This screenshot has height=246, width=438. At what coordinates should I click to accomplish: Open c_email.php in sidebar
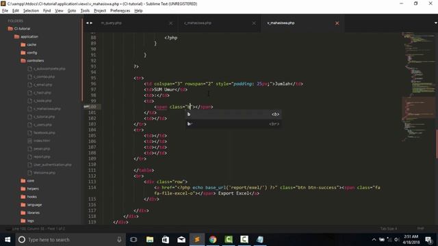[42, 85]
